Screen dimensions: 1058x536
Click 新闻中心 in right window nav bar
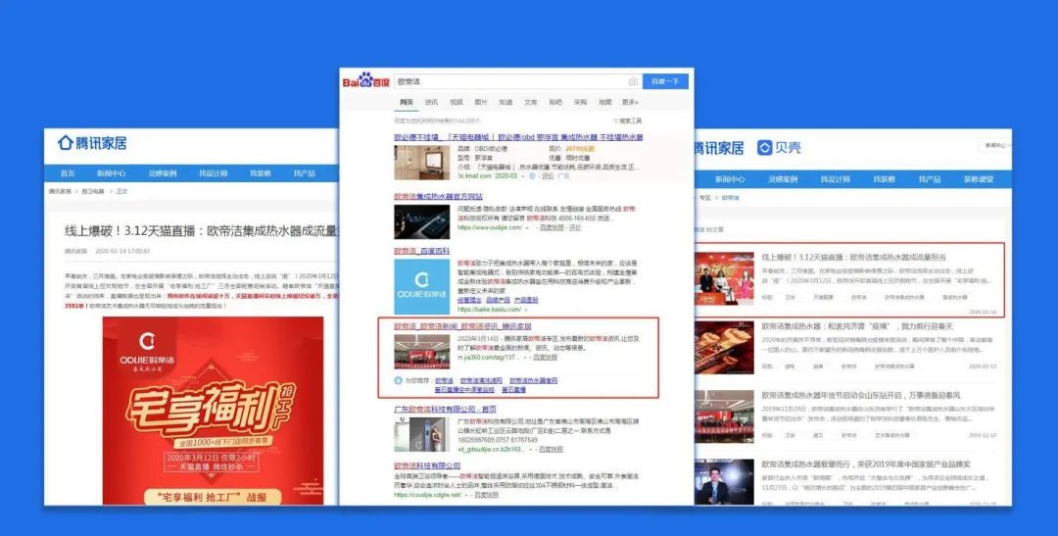tap(730, 179)
